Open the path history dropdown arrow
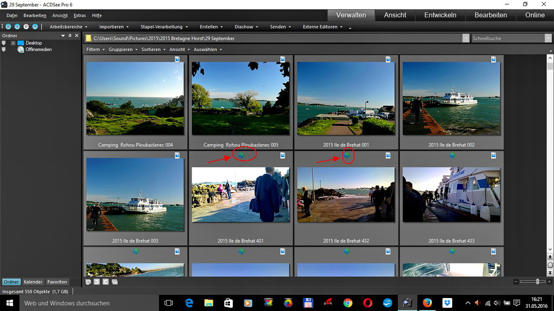Viewport: 554px width, 311px height. pyautogui.click(x=466, y=38)
